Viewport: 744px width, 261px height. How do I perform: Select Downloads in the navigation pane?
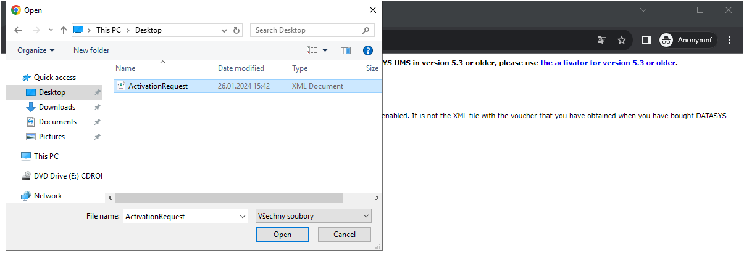coord(57,107)
